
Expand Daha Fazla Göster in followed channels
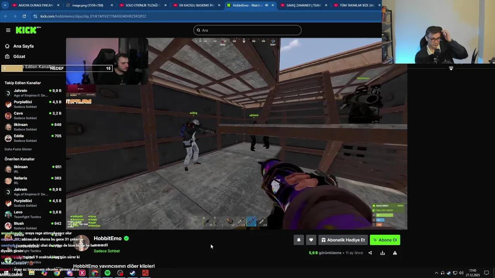coord(18,149)
